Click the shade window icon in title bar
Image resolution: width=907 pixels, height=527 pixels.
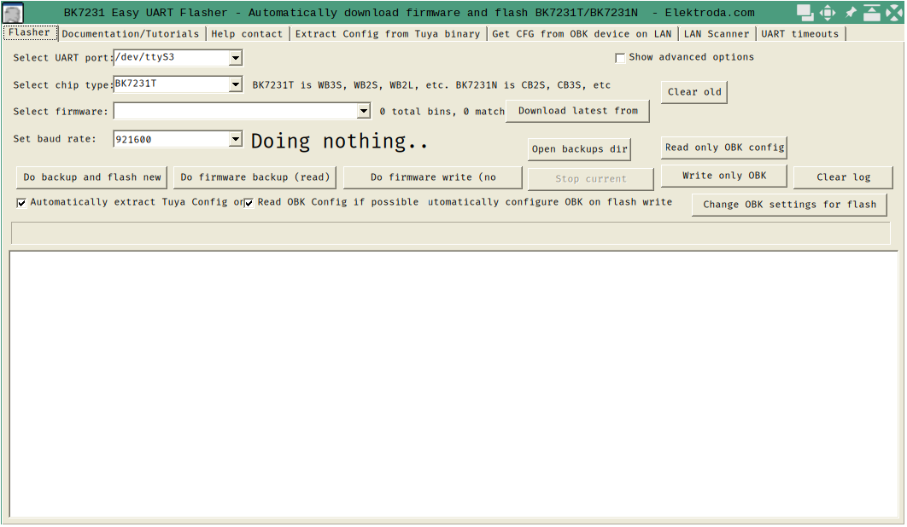click(871, 13)
